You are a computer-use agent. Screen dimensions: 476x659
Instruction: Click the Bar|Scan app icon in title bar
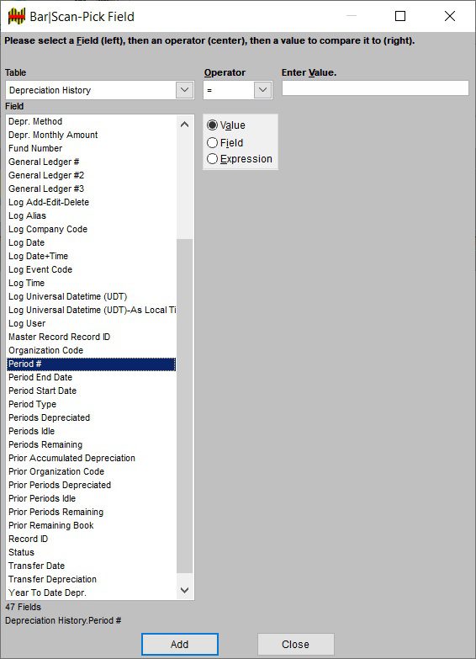coord(17,16)
